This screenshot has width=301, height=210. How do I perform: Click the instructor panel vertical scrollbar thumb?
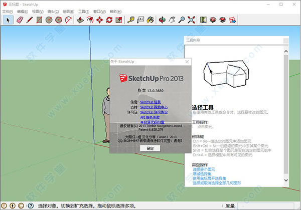tap(286, 114)
